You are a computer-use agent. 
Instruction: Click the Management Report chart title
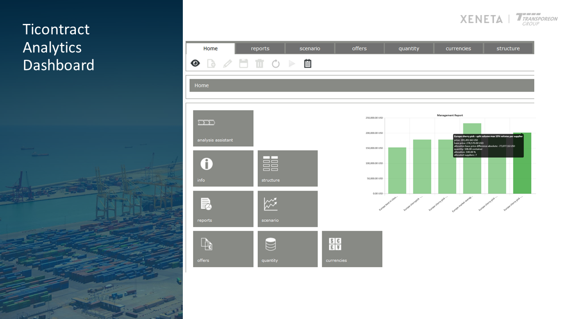tap(450, 115)
